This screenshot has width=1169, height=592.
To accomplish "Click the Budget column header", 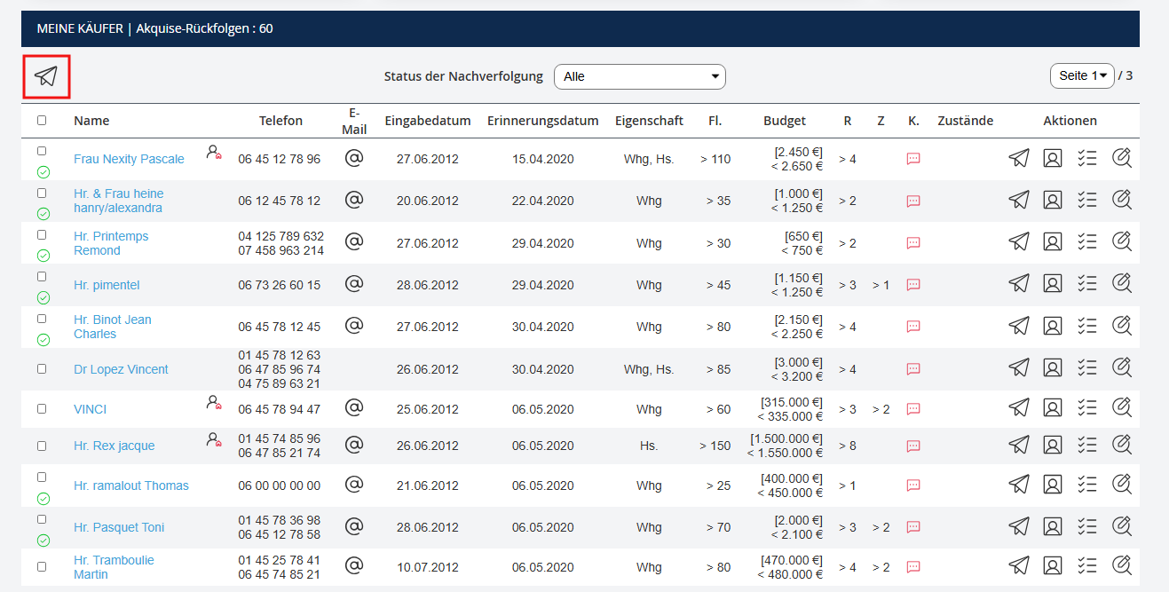I will [784, 121].
